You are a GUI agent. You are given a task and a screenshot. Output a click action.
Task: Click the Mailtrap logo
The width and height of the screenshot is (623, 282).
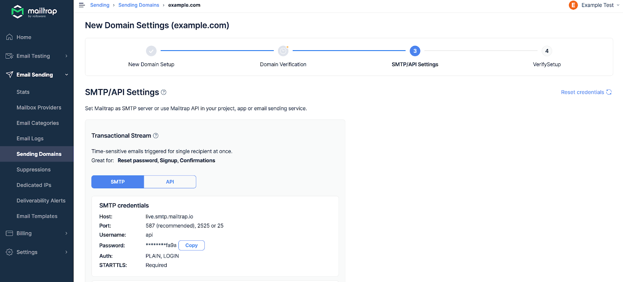(x=34, y=12)
